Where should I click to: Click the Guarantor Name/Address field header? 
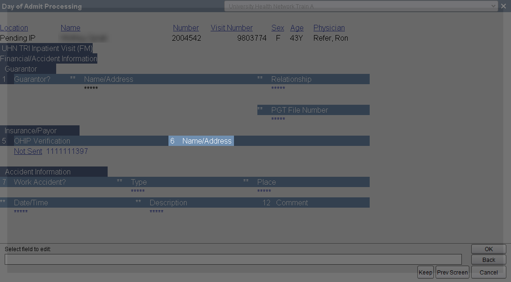click(x=109, y=79)
